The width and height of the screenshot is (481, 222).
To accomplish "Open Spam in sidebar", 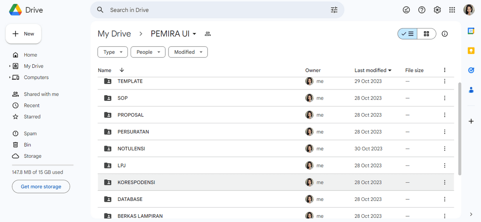I will tap(30, 133).
